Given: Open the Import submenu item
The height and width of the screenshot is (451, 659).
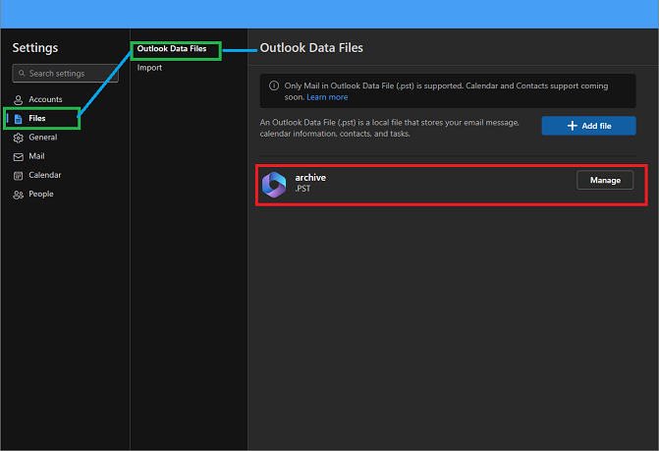Looking at the screenshot, I should coord(149,68).
